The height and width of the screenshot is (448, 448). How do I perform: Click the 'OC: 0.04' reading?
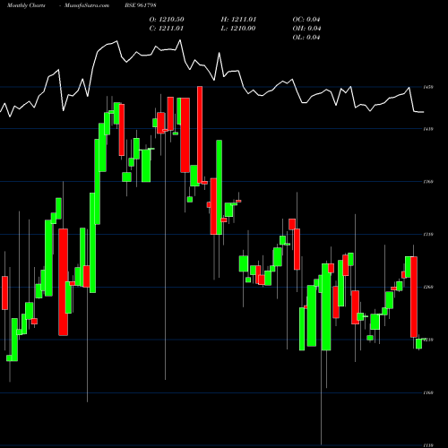pyautogui.click(x=306, y=20)
